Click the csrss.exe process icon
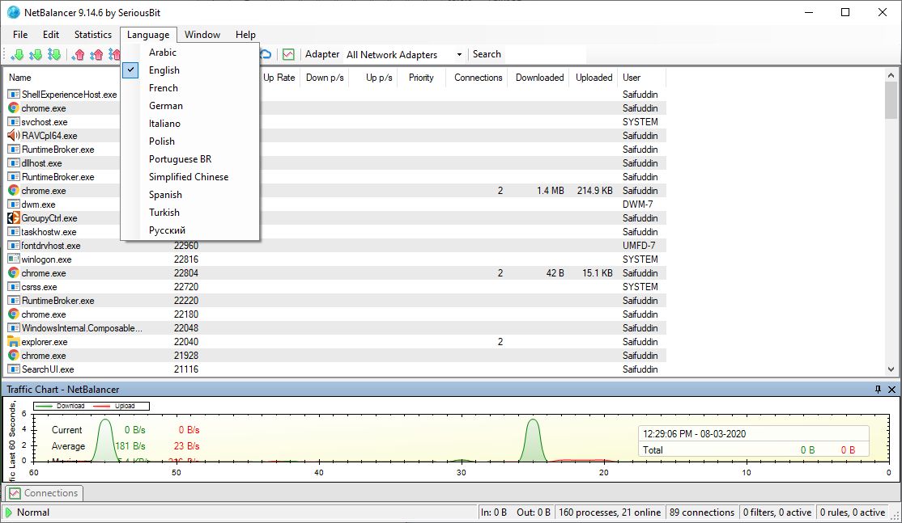Screen dimensions: 902x523 click(x=14, y=286)
